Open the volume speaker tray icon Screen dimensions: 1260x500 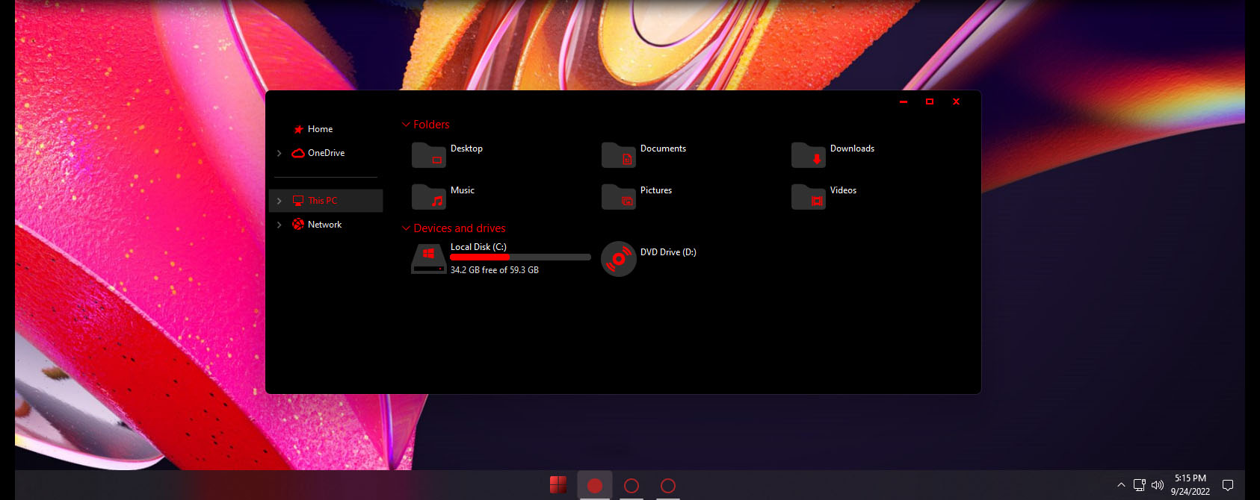coord(1158,485)
